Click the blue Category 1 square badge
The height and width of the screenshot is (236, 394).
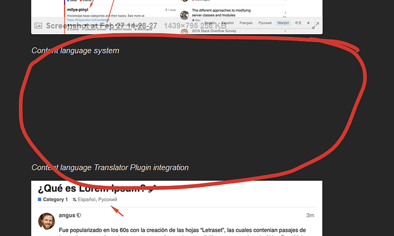pyautogui.click(x=39, y=200)
